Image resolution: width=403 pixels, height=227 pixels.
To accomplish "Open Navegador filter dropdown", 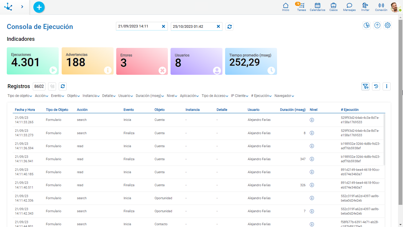I will [x=284, y=96].
